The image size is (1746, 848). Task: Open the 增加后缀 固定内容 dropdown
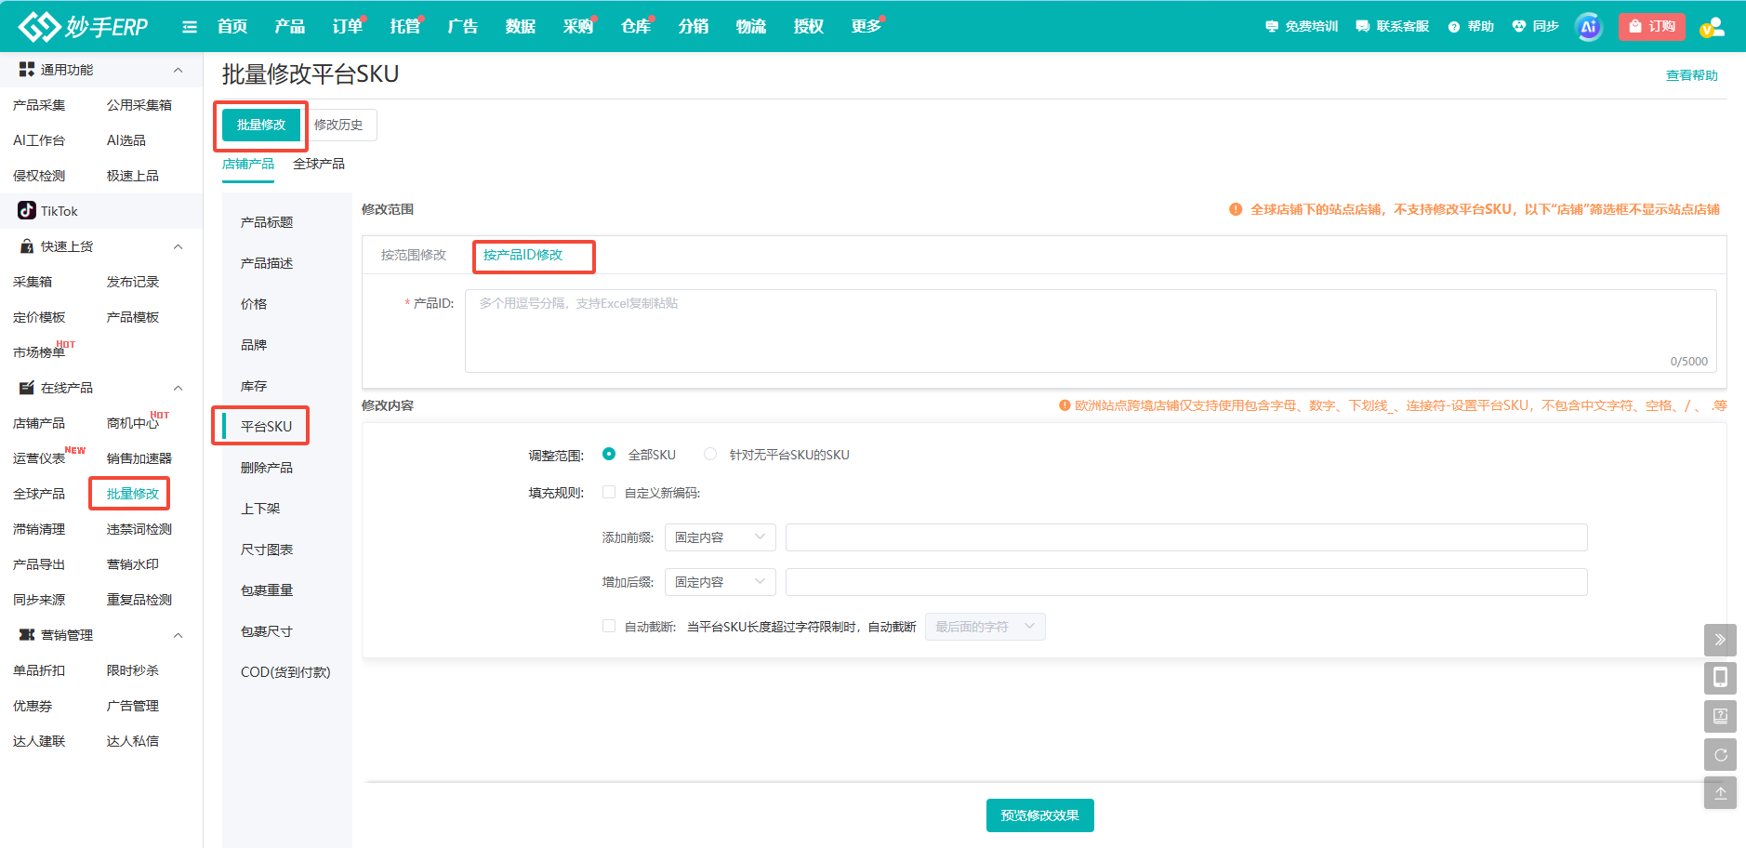tap(721, 582)
